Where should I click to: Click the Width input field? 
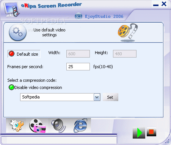(x=78, y=54)
